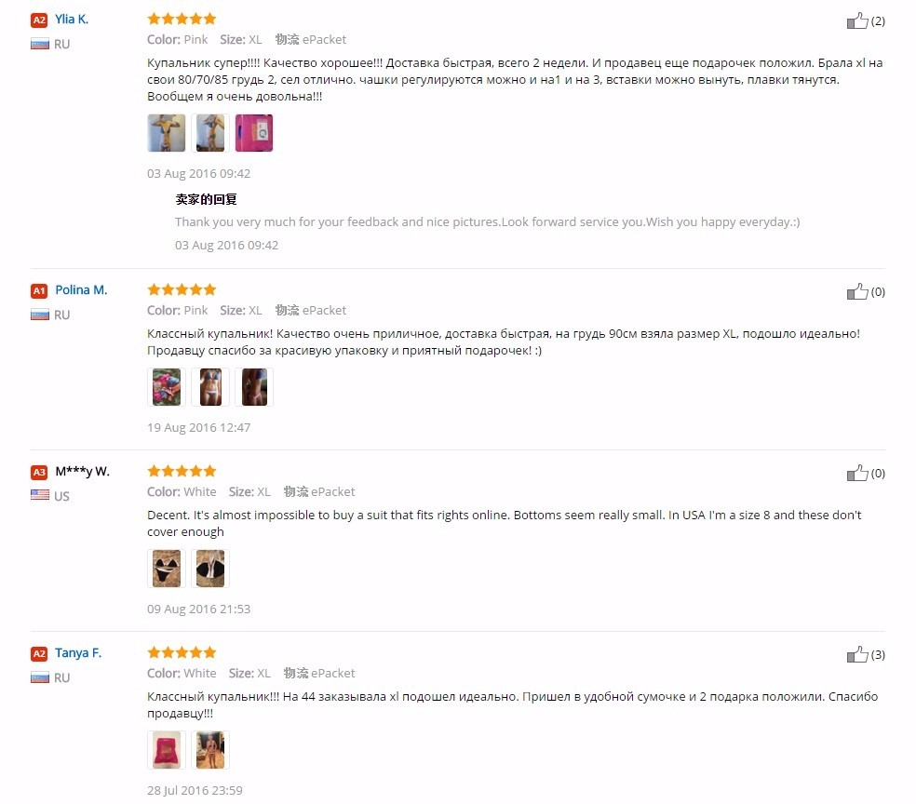Open first photo in M***y W.'s review
Image resolution: width=916 pixels, height=804 pixels.
167,569
